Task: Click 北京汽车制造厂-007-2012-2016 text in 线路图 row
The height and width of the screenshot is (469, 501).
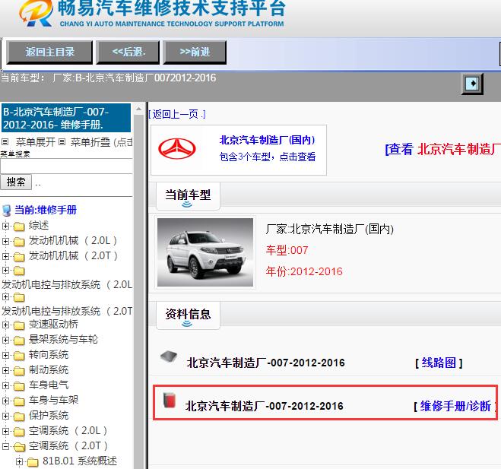Action: coord(266,363)
